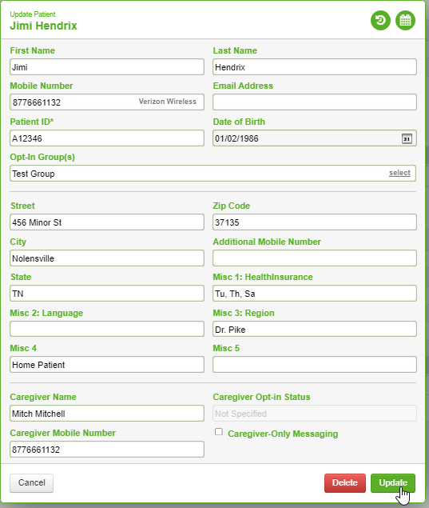Click the Misc 2: Language field

tap(107, 329)
